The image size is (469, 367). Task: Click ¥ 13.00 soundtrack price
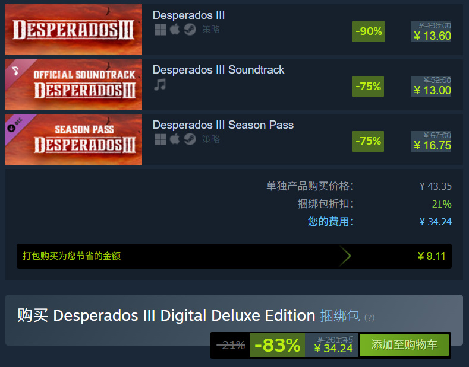pos(432,90)
